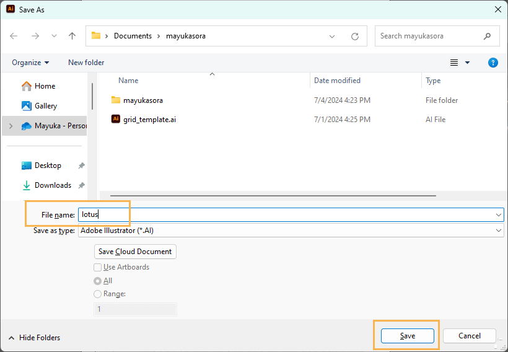Open the help question mark icon
508x352 pixels.
(493, 63)
